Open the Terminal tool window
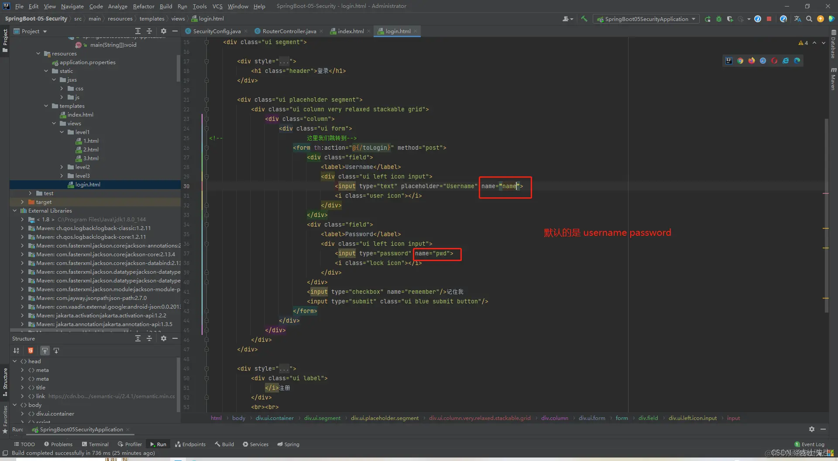Screen dimensions: 838x461 tap(95, 444)
